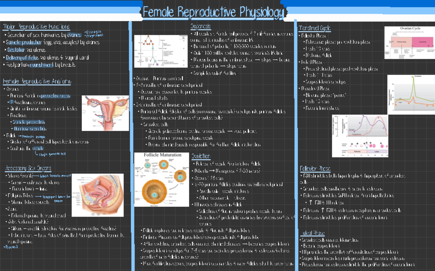This screenshot has height=271, width=435.
Task: Open the purple estrogen progesterone graph image
Action: pyautogui.click(x=360, y=136)
